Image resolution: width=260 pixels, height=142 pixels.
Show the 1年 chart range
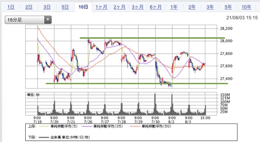point(174,7)
